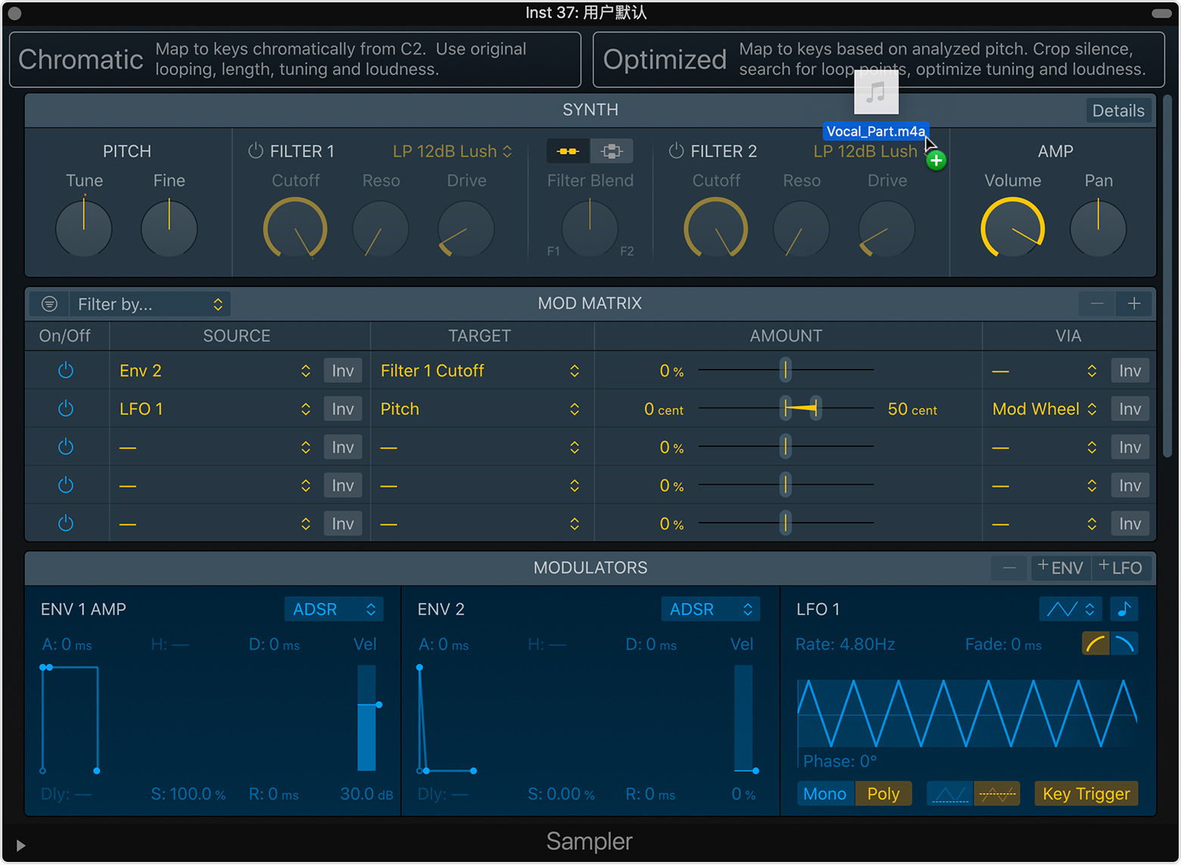Choose the LFO fade-in curve icon
The image size is (1181, 865).
tap(1095, 644)
